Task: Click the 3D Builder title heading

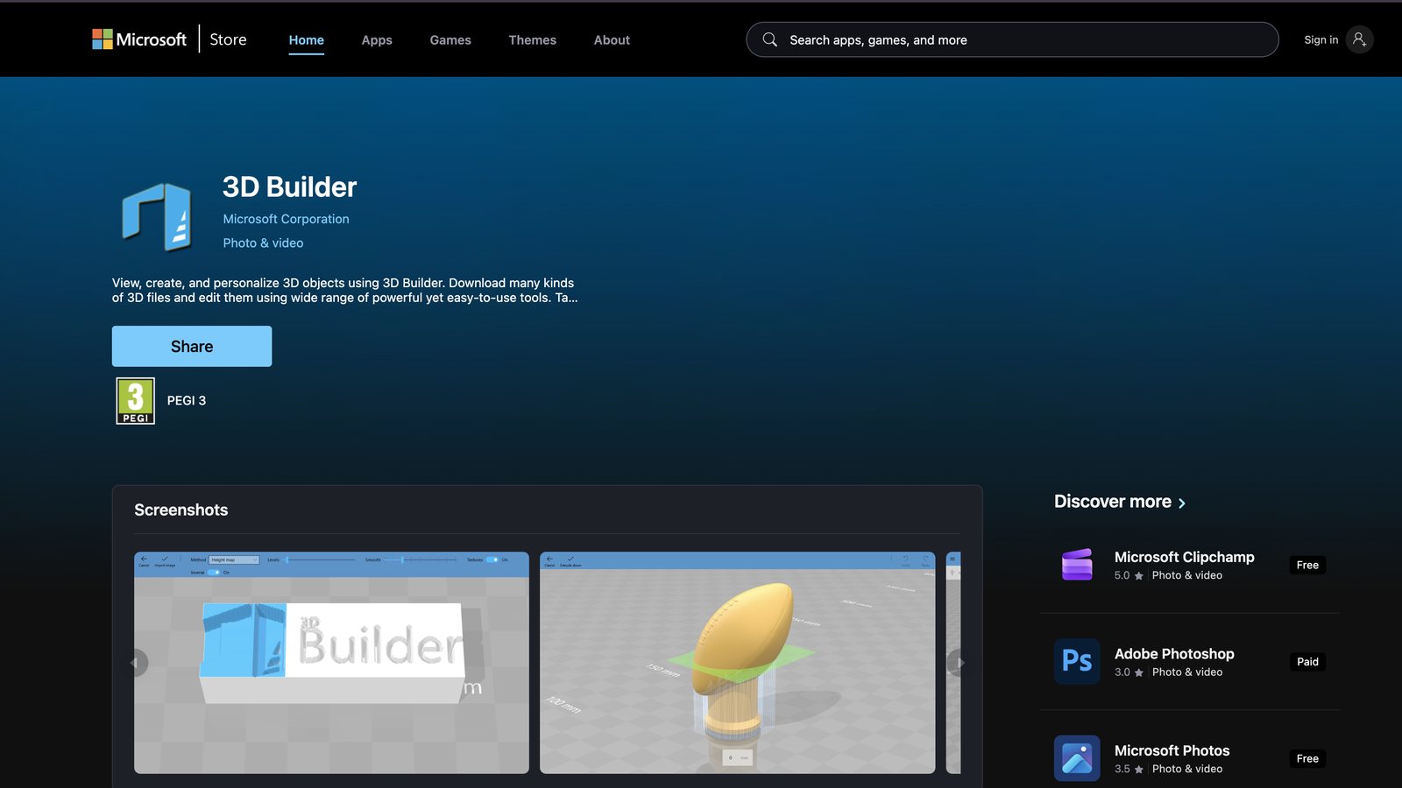Action: (290, 186)
